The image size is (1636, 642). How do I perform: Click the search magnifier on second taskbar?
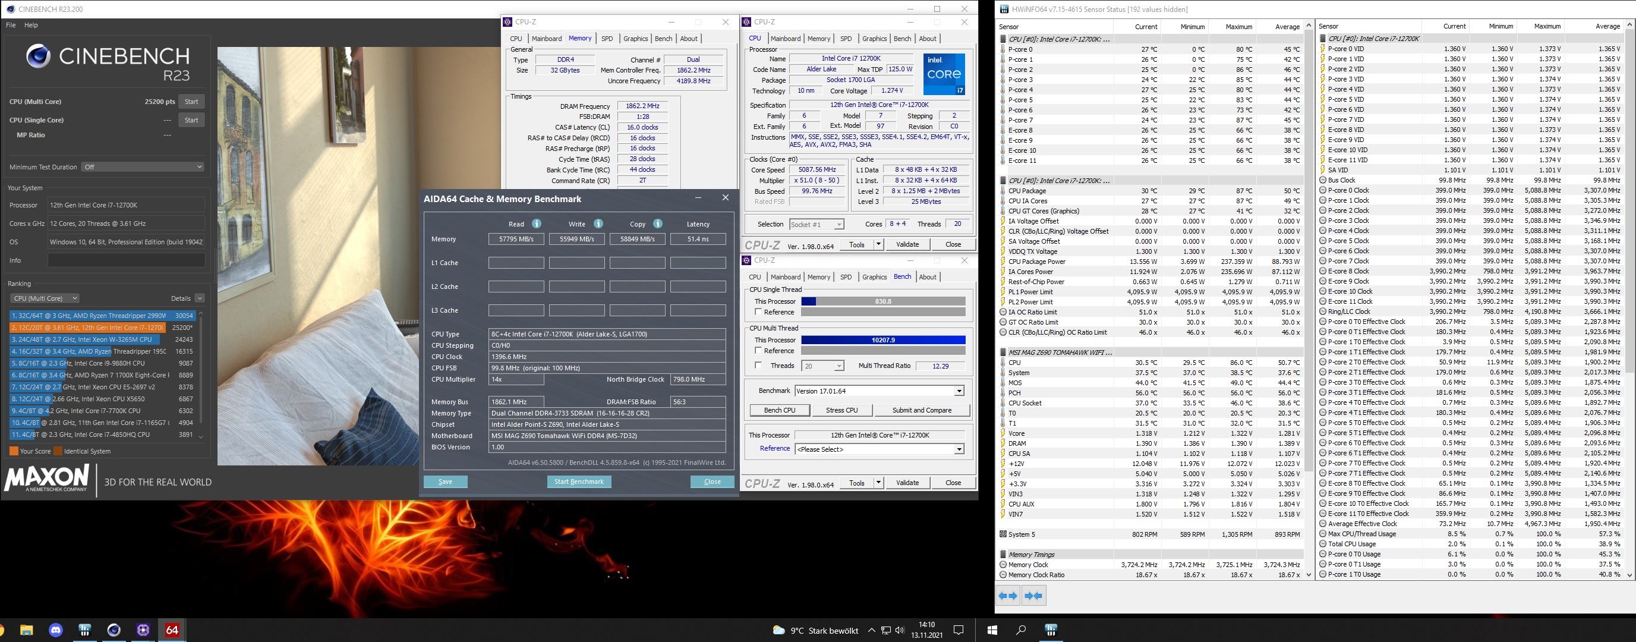(1021, 630)
